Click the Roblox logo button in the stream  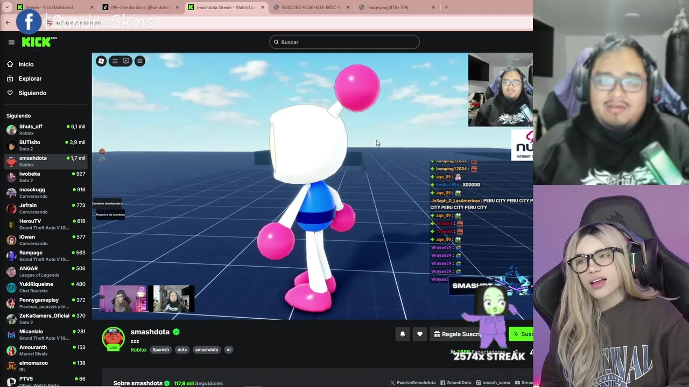[x=101, y=61]
